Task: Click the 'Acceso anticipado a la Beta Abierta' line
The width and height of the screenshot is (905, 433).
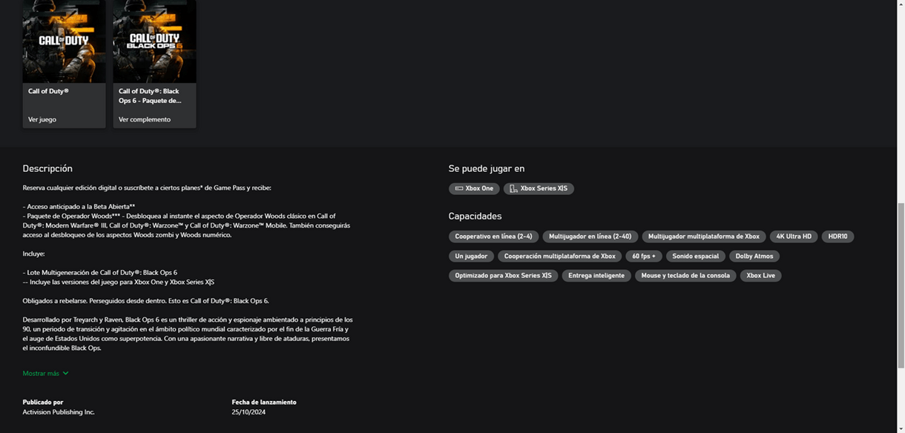Action: tap(79, 206)
